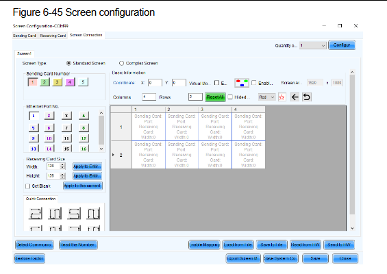The width and height of the screenshot is (387, 274).
Task: Click the back arrow icon
Action: tap(295, 97)
